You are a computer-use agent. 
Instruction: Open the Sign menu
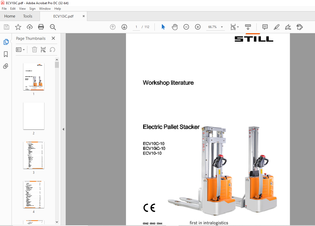pyautogui.click(x=32, y=9)
